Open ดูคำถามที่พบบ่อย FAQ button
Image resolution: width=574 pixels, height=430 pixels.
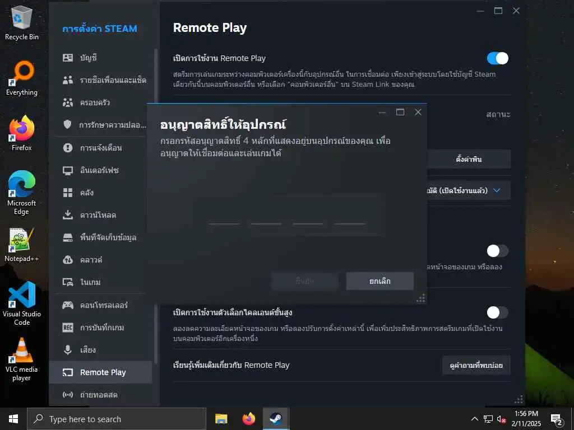pyautogui.click(x=476, y=365)
